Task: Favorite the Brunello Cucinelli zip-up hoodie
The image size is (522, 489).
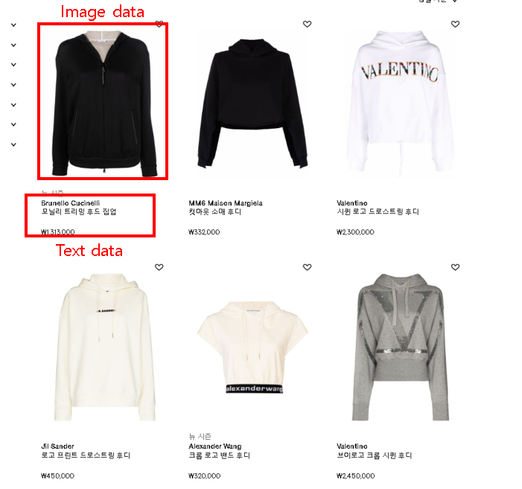Action: [159, 24]
